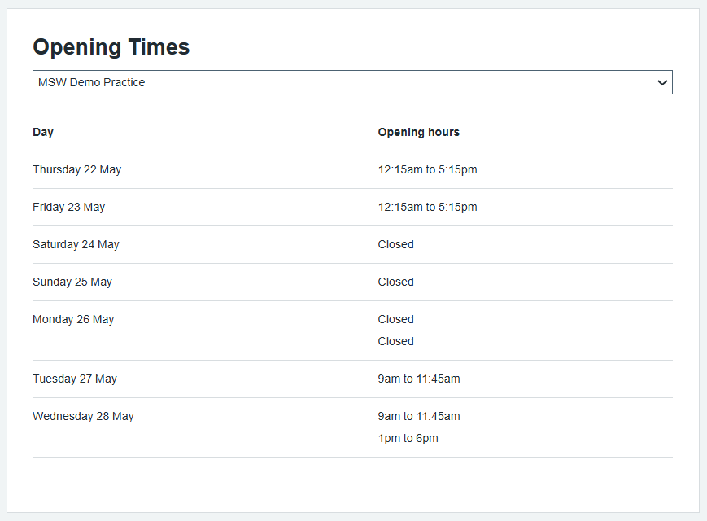The width and height of the screenshot is (707, 521).
Task: Select the Saturday 24 May row label
Action: (x=76, y=244)
